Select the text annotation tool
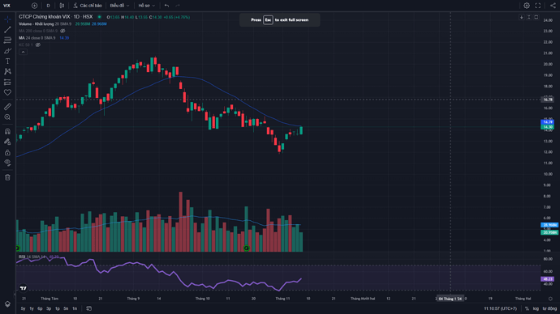560x314 pixels. coord(7,62)
